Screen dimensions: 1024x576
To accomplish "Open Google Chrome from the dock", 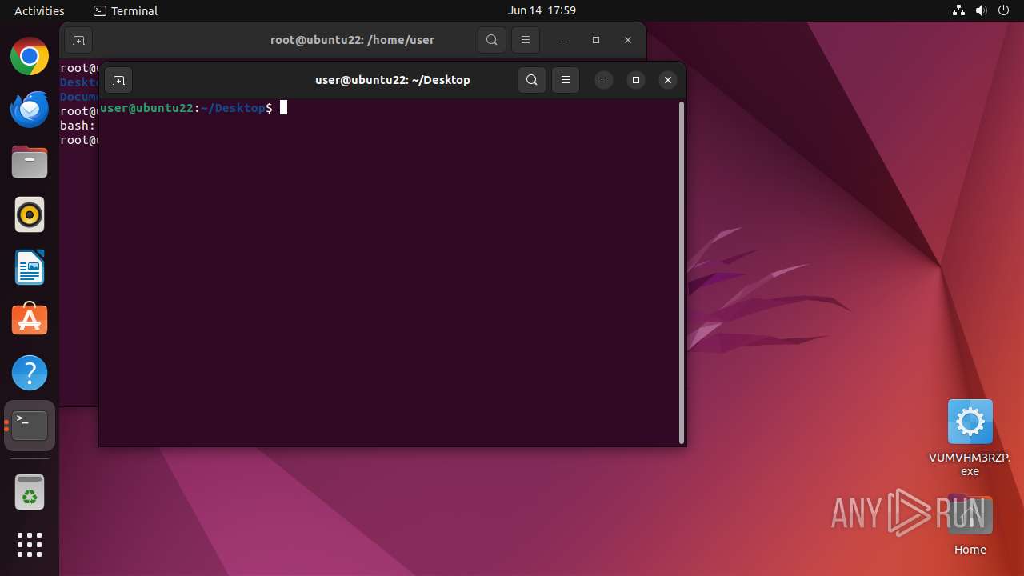I will pos(30,57).
